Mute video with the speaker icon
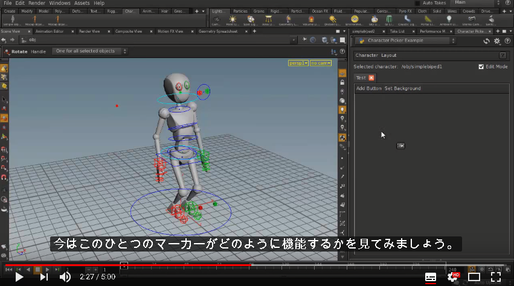 pos(65,277)
